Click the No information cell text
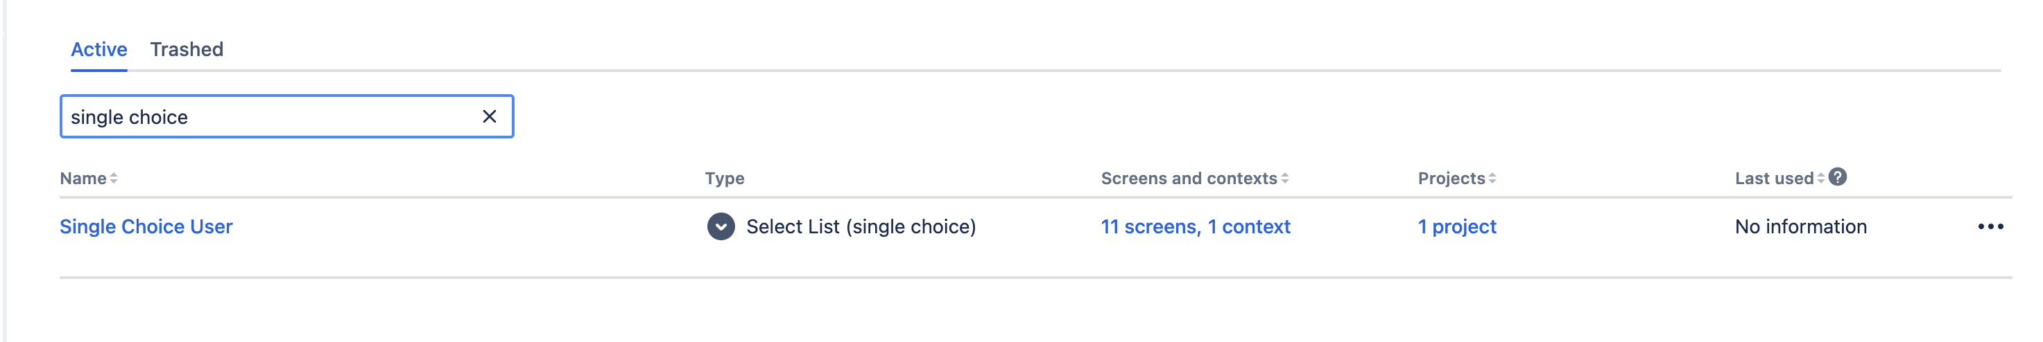 pyautogui.click(x=1800, y=226)
